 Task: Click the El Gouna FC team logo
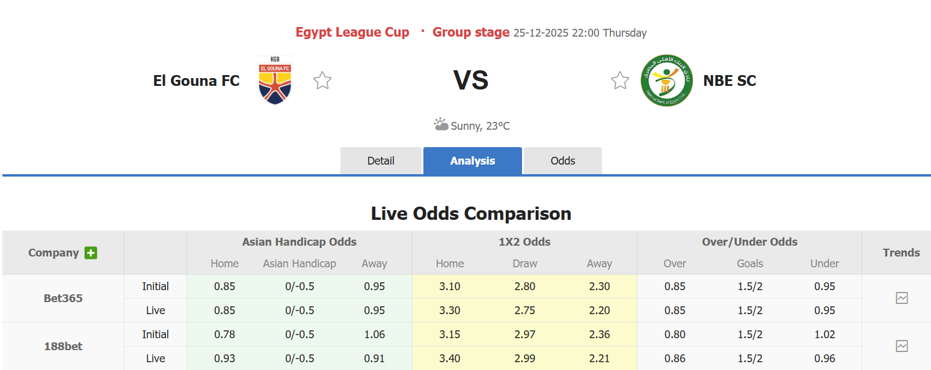click(x=275, y=80)
